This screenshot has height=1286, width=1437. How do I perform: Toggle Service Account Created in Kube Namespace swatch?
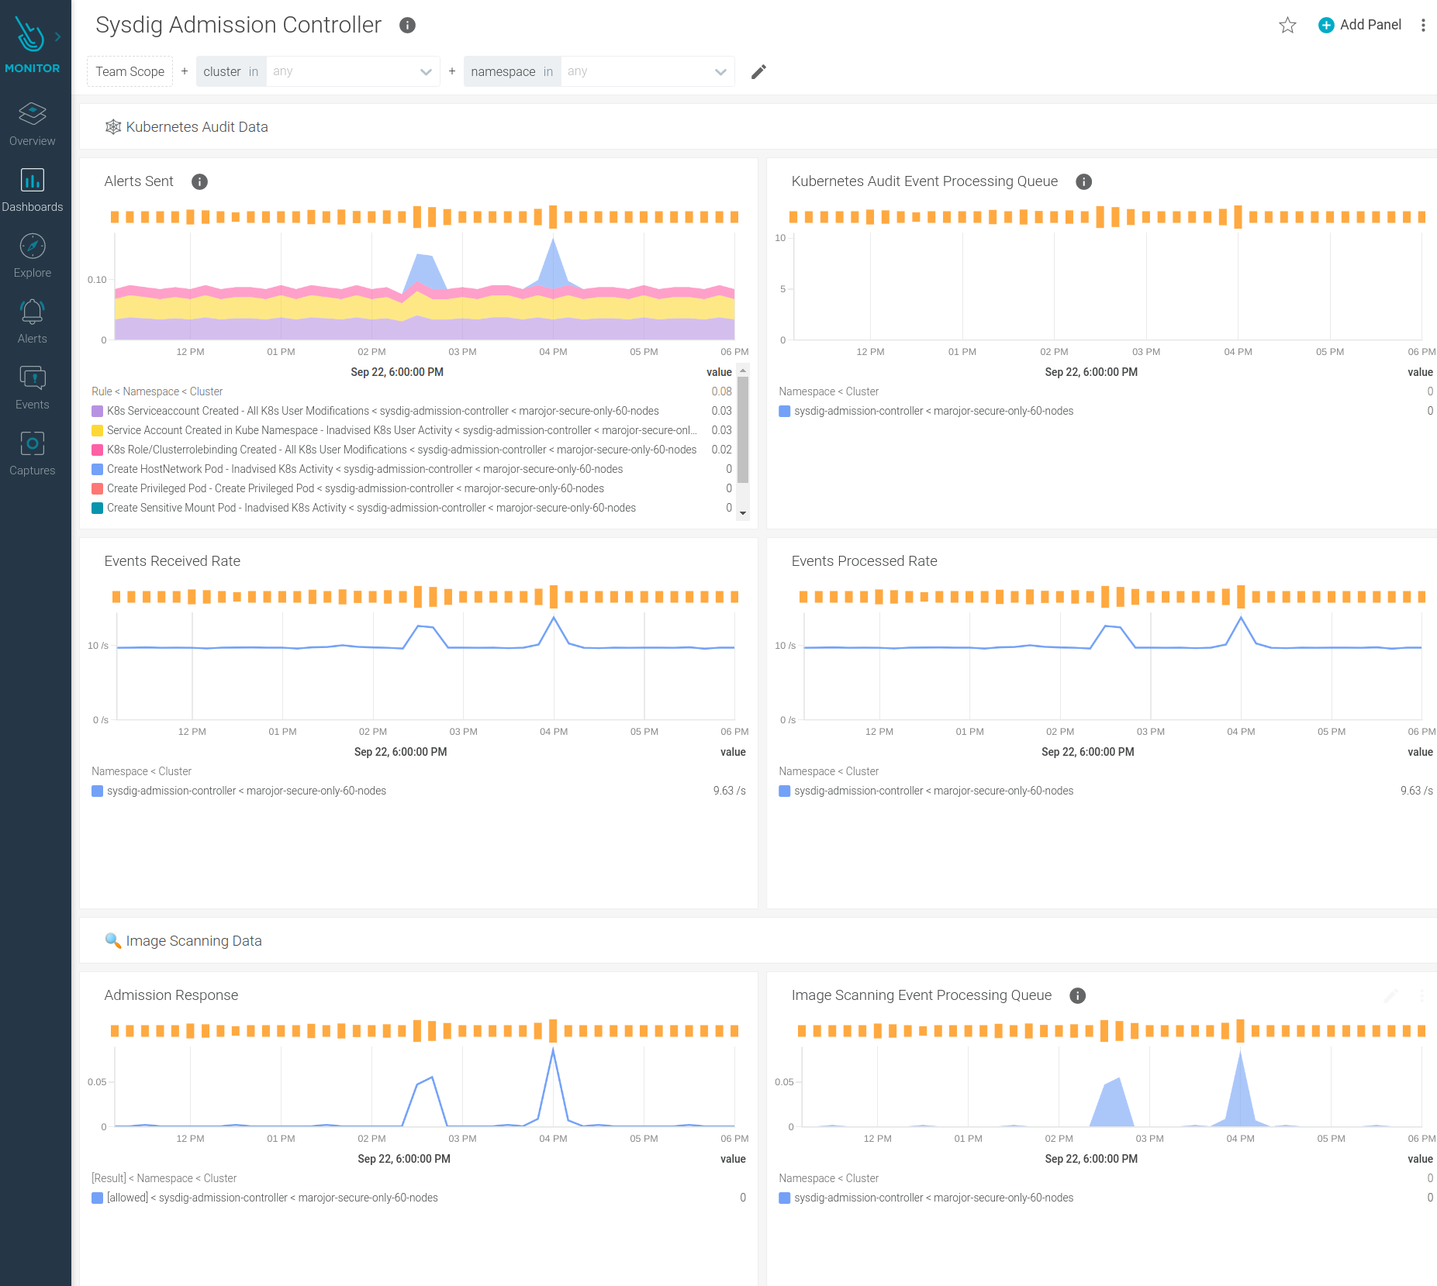coord(98,430)
